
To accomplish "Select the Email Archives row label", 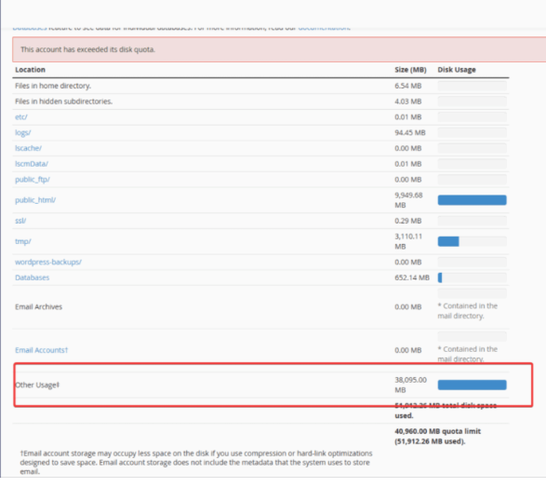I will pyautogui.click(x=38, y=306).
